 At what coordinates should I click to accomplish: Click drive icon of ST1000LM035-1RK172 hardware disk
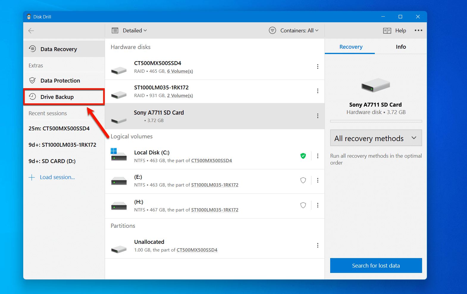119,95
